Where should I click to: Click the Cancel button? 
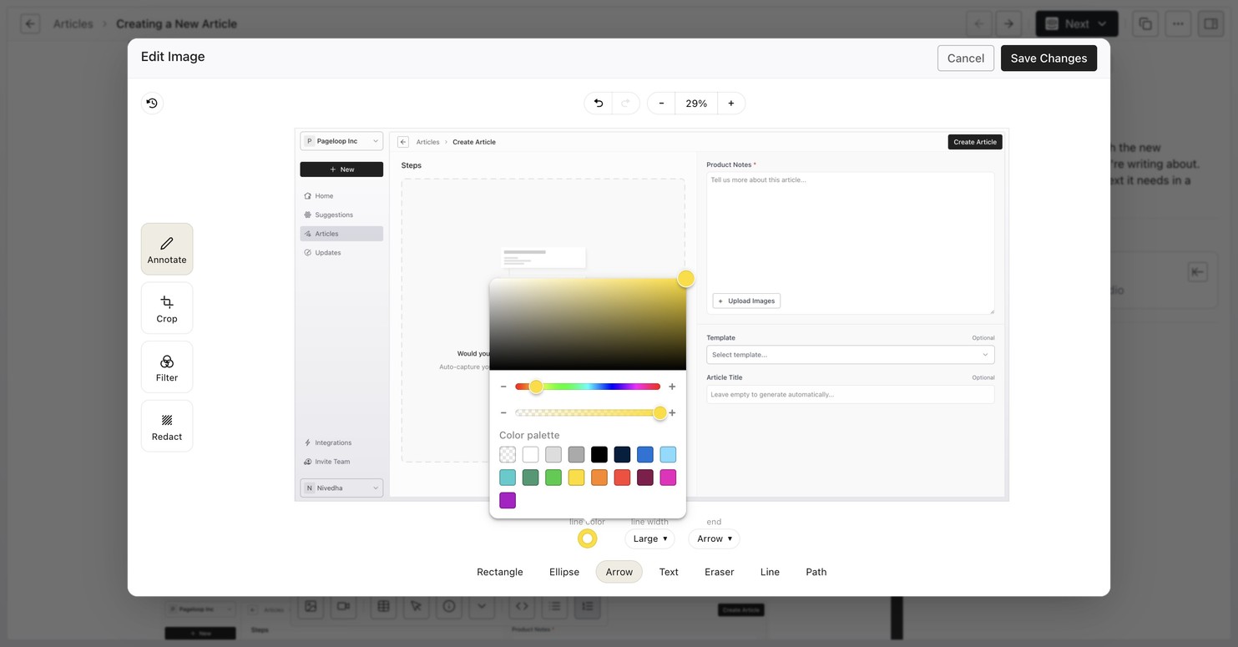pos(966,58)
